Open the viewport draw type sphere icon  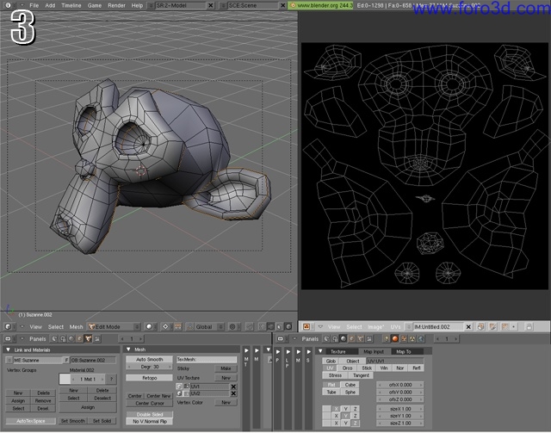(149, 326)
